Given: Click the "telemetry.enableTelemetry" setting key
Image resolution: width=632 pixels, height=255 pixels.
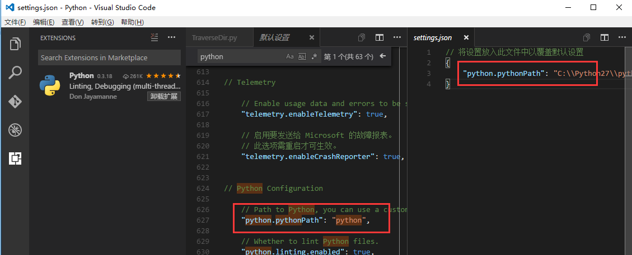Looking at the screenshot, I should 299,114.
